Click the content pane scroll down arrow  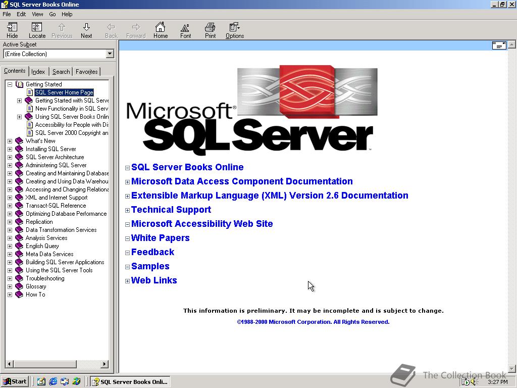pyautogui.click(x=511, y=368)
